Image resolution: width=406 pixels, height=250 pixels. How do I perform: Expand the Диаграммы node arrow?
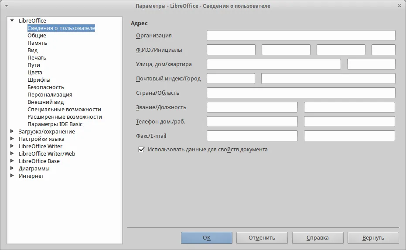coord(12,168)
